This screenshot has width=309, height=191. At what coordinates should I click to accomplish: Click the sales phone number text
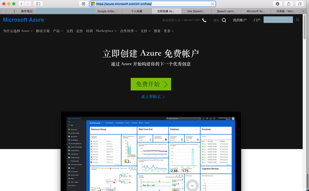(181, 20)
